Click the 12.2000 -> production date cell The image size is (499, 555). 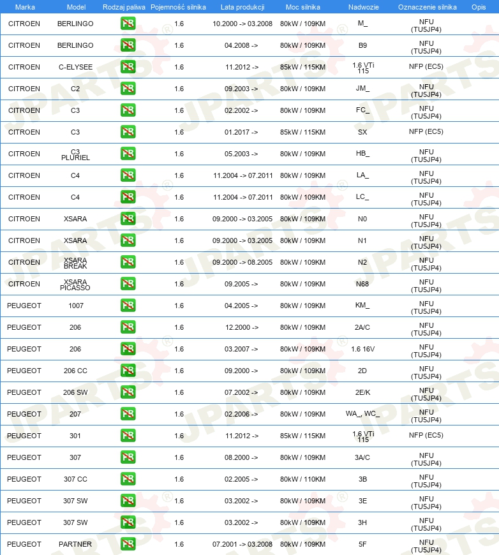(x=242, y=327)
